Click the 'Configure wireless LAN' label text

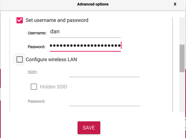51,59
